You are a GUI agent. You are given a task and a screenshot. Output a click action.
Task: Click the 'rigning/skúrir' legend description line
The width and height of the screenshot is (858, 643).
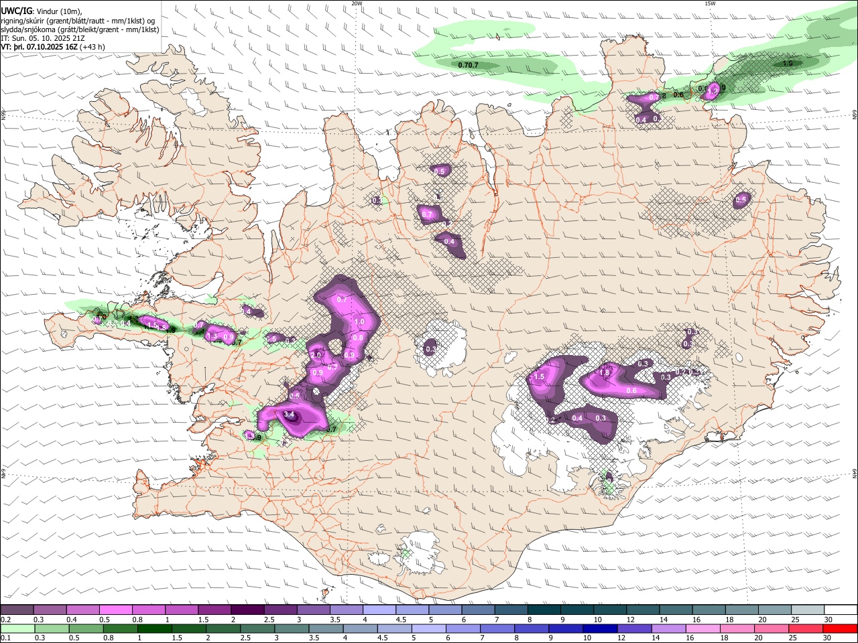click(x=78, y=20)
